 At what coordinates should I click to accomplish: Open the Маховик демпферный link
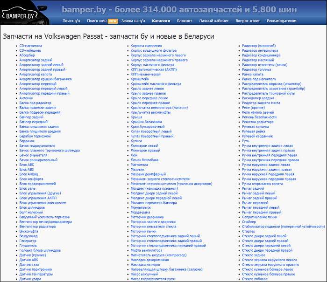coord(148,174)
